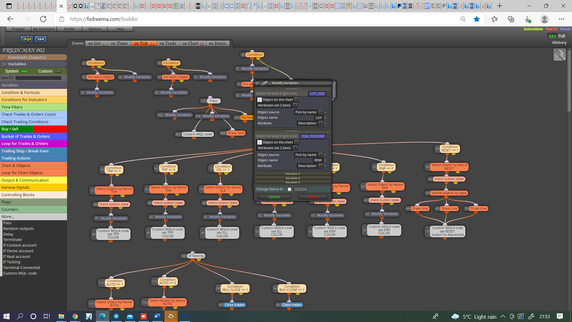
Task: Export project as .mq4 file
Action: pos(27,39)
